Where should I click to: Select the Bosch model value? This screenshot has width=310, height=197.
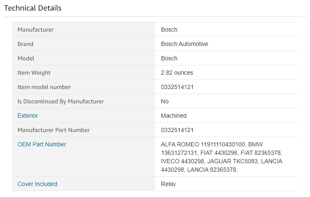click(169, 58)
